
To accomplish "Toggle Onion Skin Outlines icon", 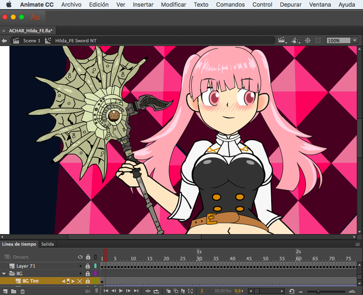I will coord(176,291).
